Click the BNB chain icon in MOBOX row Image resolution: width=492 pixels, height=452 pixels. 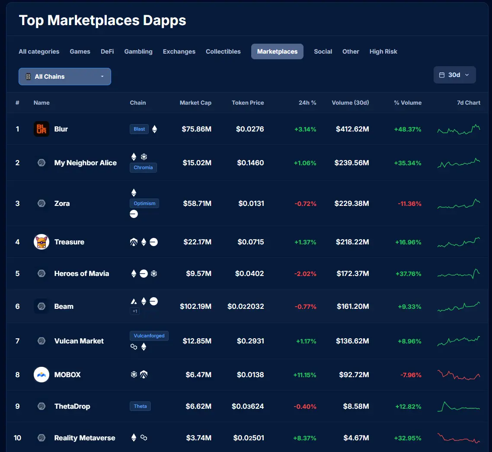(134, 375)
